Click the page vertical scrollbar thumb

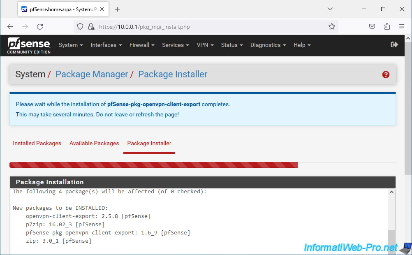pos(408,108)
